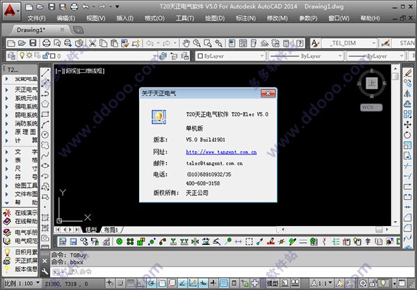Switch to the 布局1 layout tab
This screenshot has width=417, height=290.
[x=111, y=229]
